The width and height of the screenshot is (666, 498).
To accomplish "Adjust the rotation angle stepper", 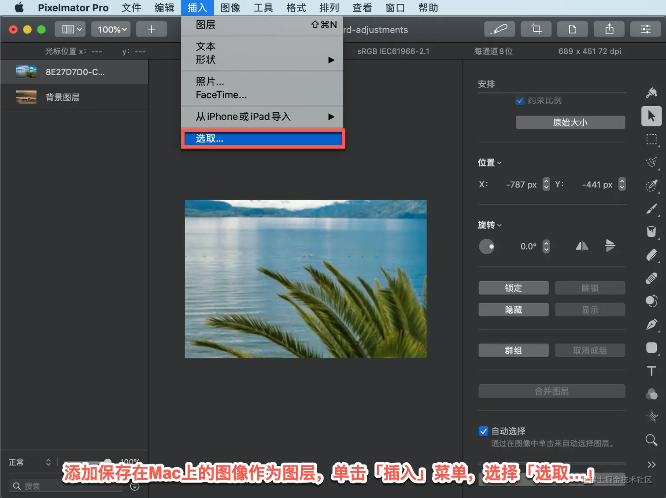I will tap(546, 246).
